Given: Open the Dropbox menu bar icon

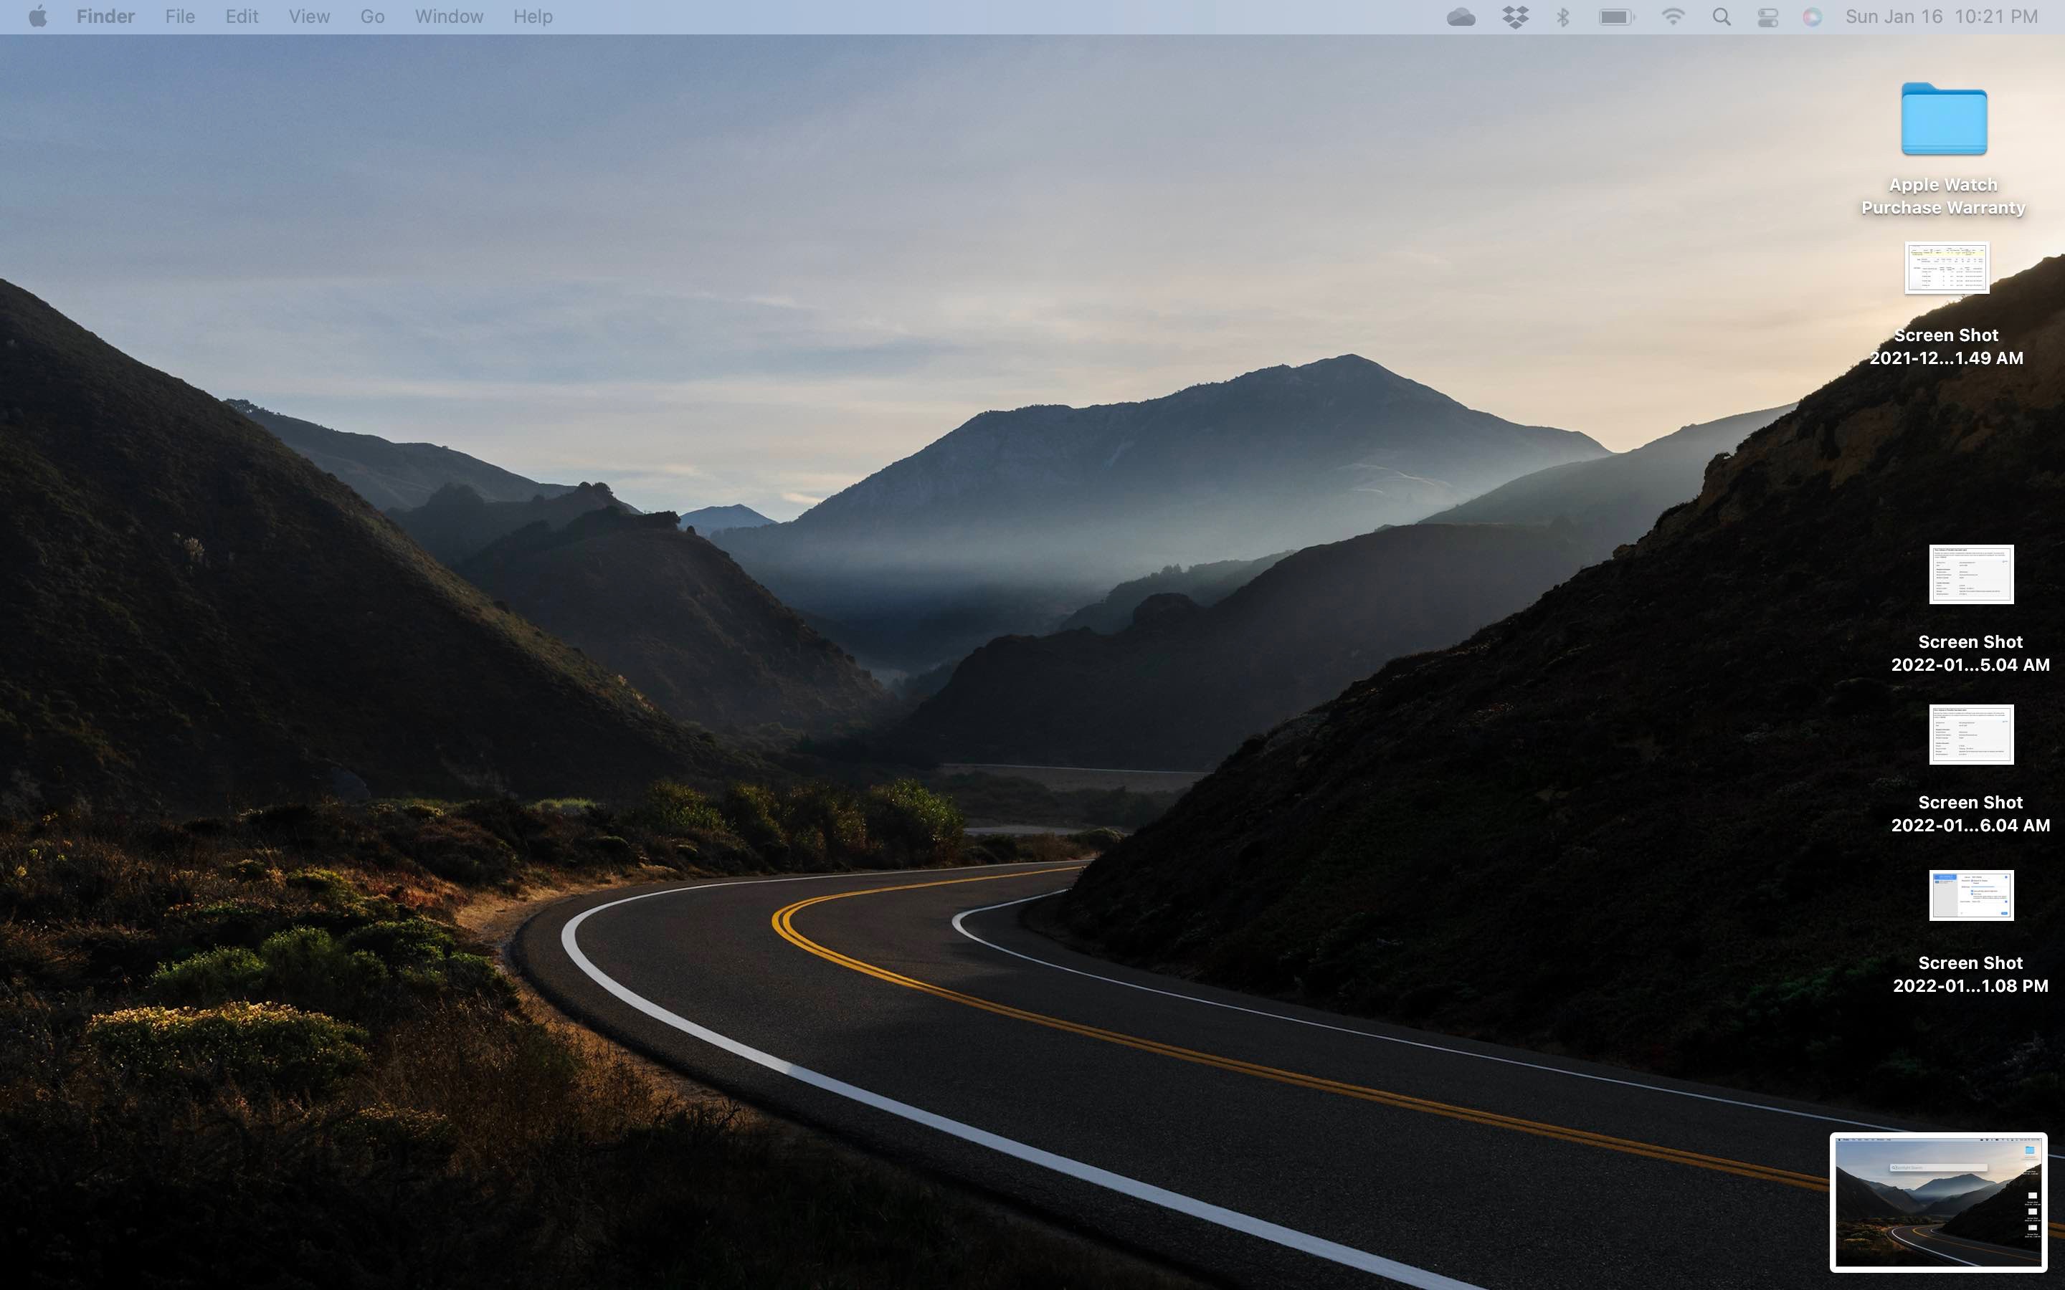Looking at the screenshot, I should click(1514, 17).
